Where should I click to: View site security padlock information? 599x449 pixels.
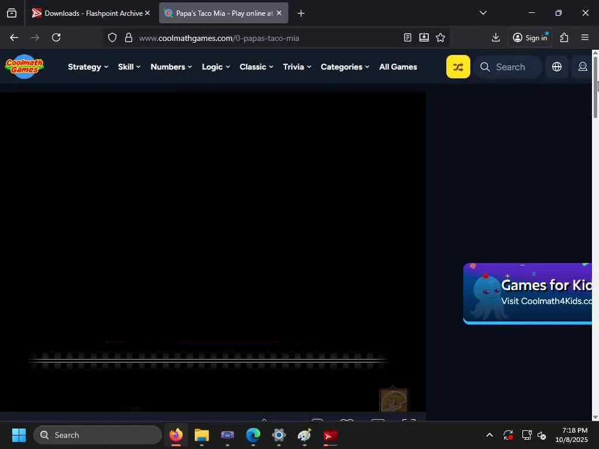pos(129,38)
